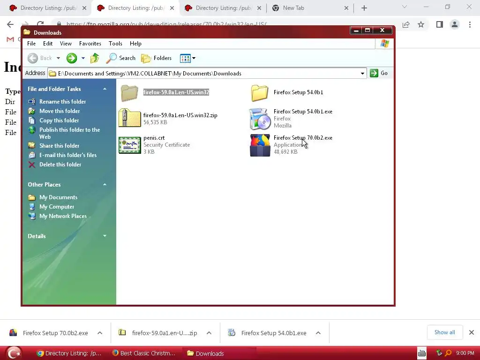Select the Firefox Setup 54.0b1 folder icon

coord(260,93)
